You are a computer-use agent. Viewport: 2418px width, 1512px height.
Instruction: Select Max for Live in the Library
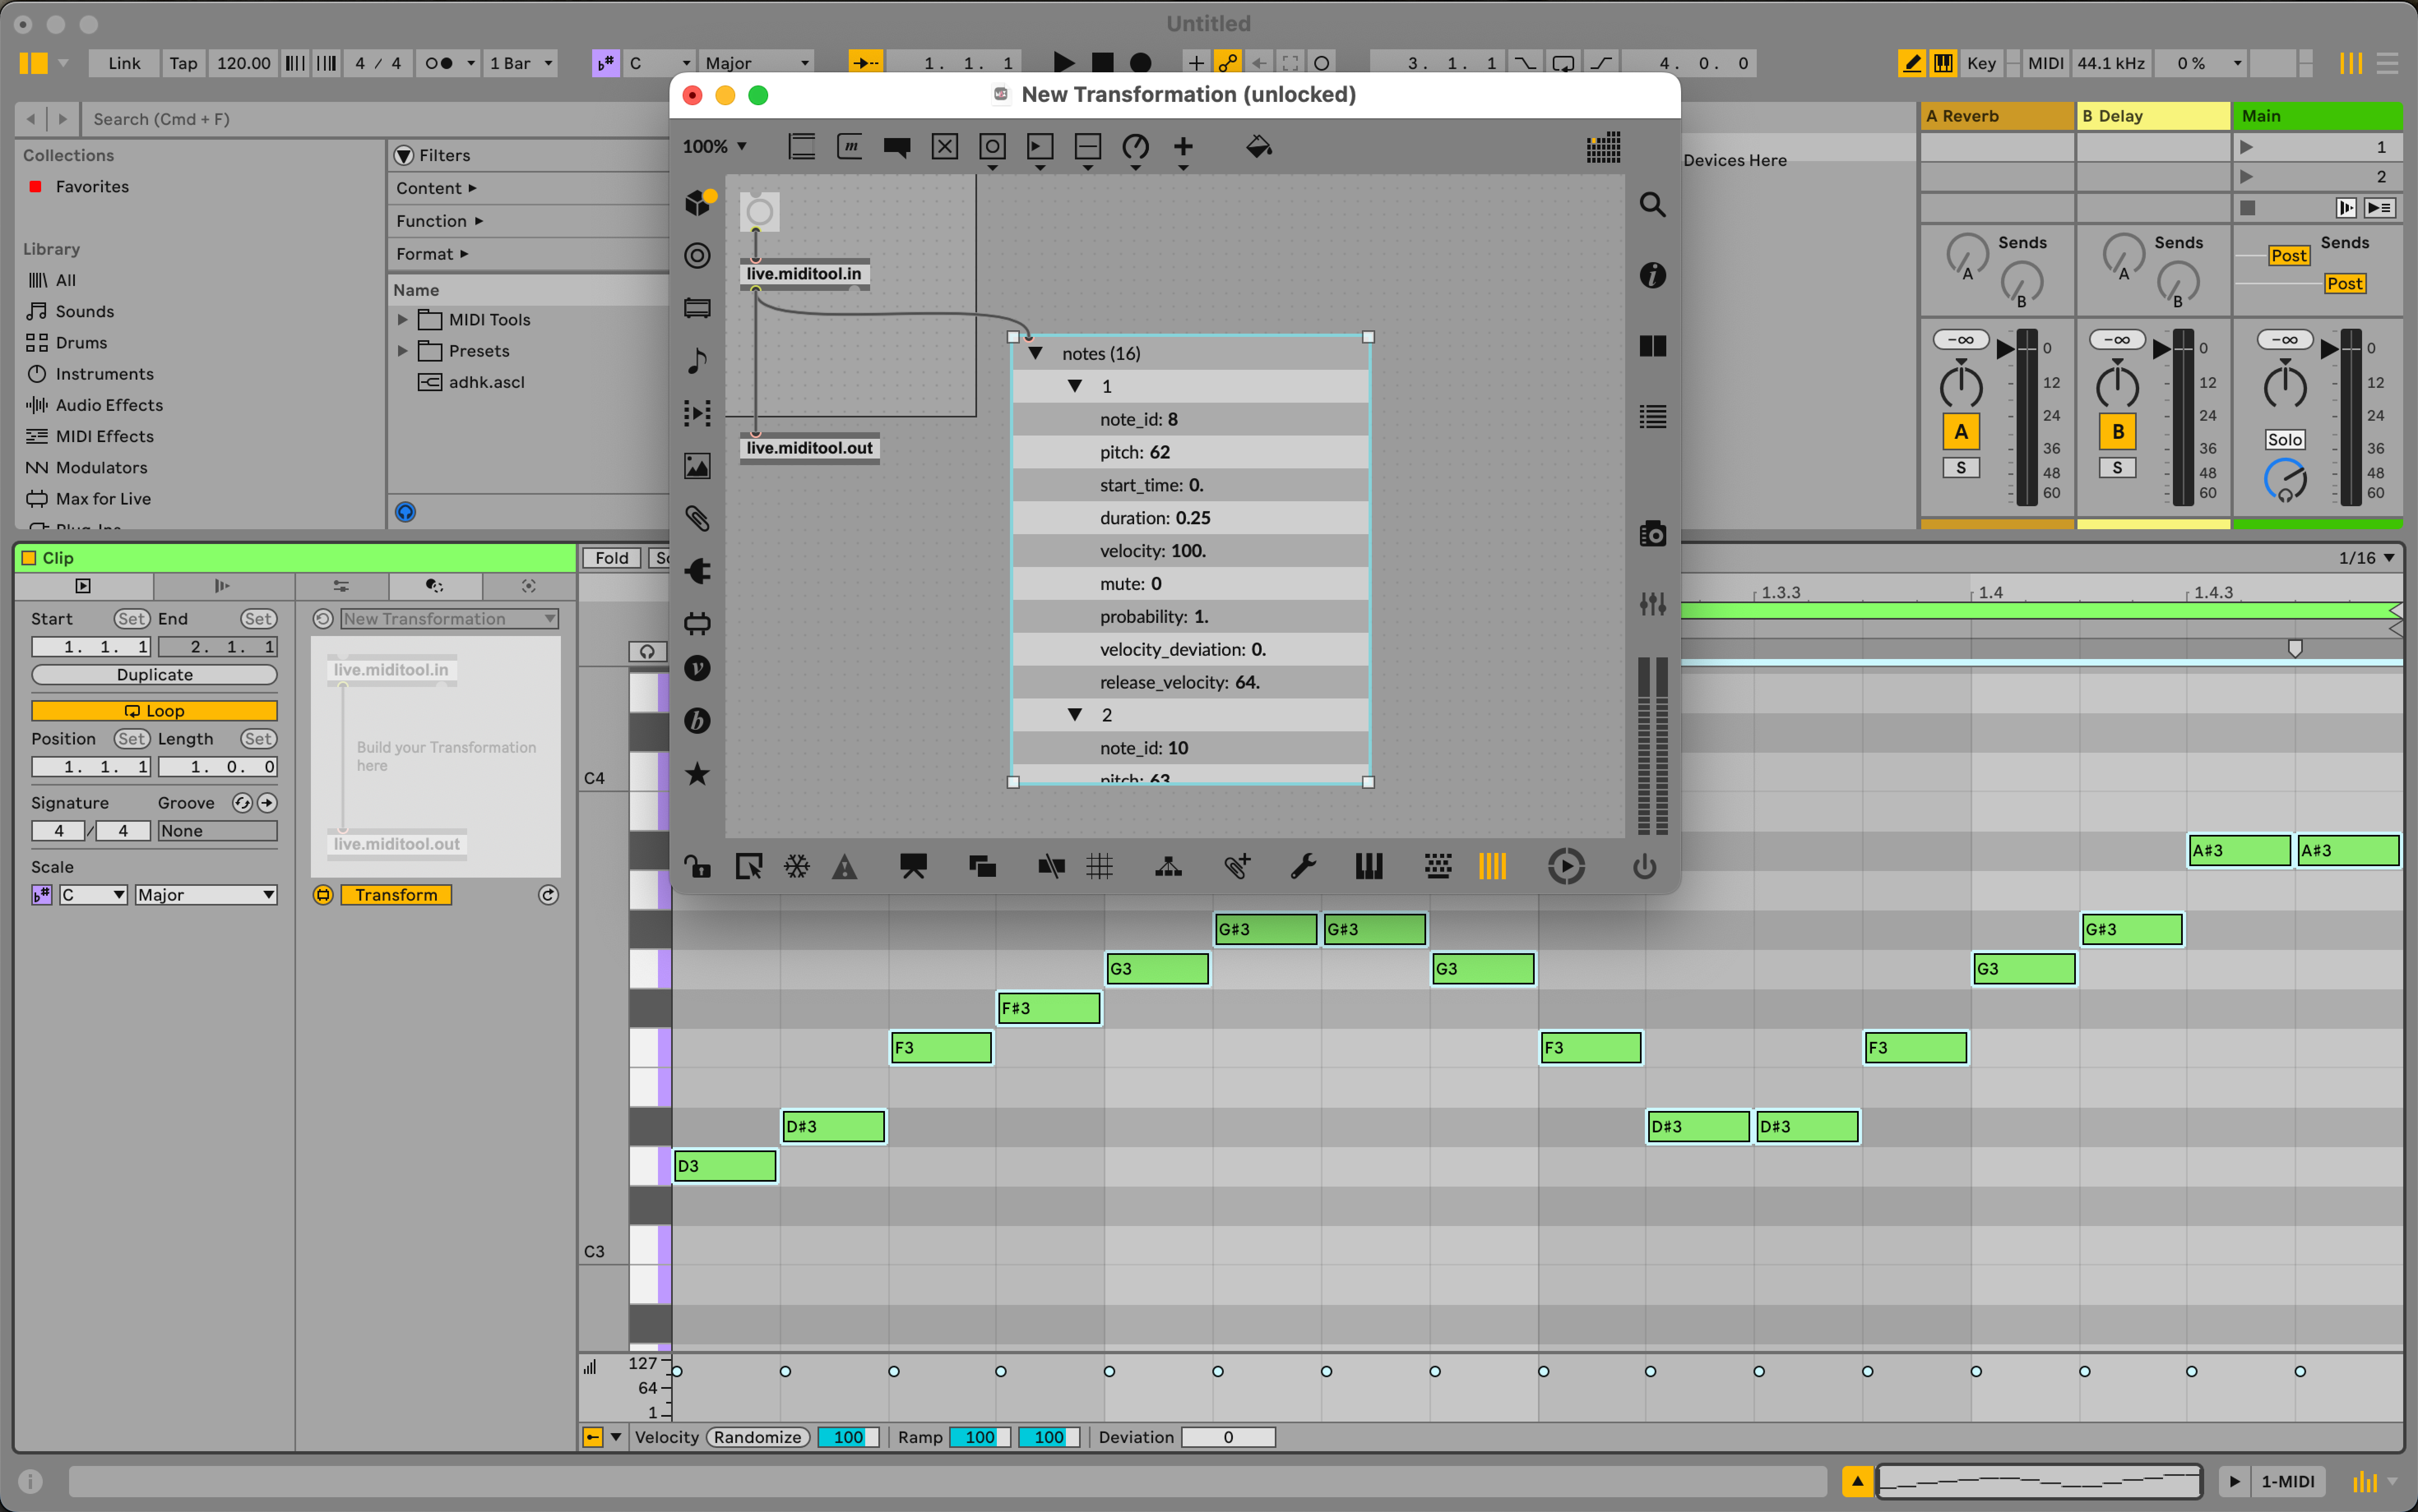(x=103, y=498)
